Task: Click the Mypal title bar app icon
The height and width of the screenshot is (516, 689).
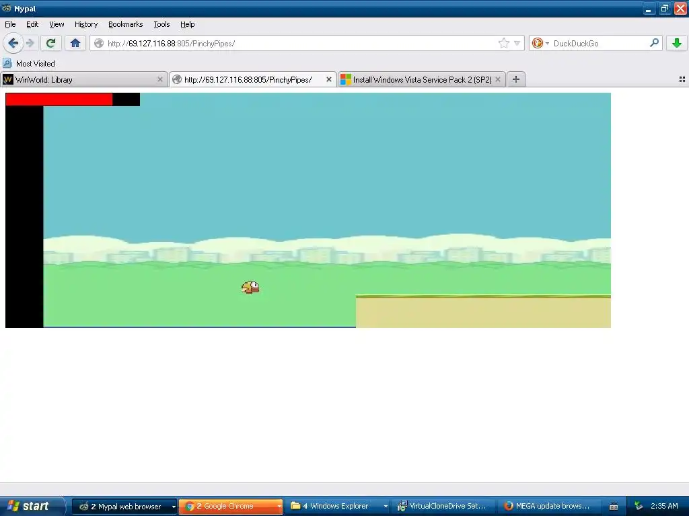Action: (7, 8)
